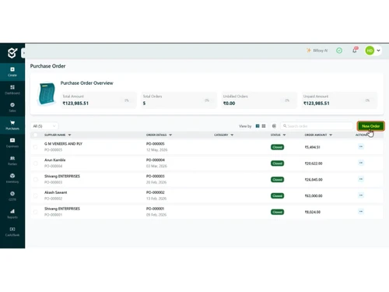This screenshot has width=389, height=292.
Task: Click the Unpaid Amount overview card
Action: 339,100
